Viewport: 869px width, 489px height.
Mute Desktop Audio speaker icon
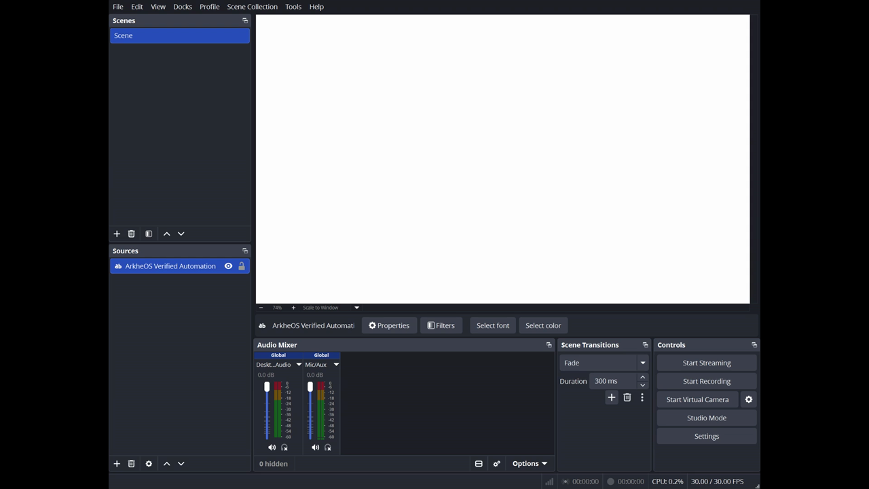(x=272, y=448)
